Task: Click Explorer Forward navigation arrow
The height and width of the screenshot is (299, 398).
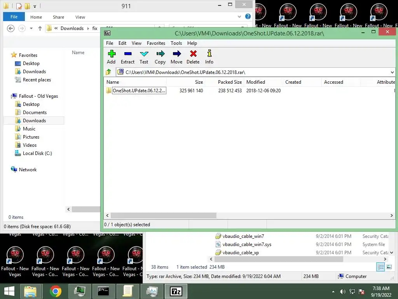Action: [22, 28]
